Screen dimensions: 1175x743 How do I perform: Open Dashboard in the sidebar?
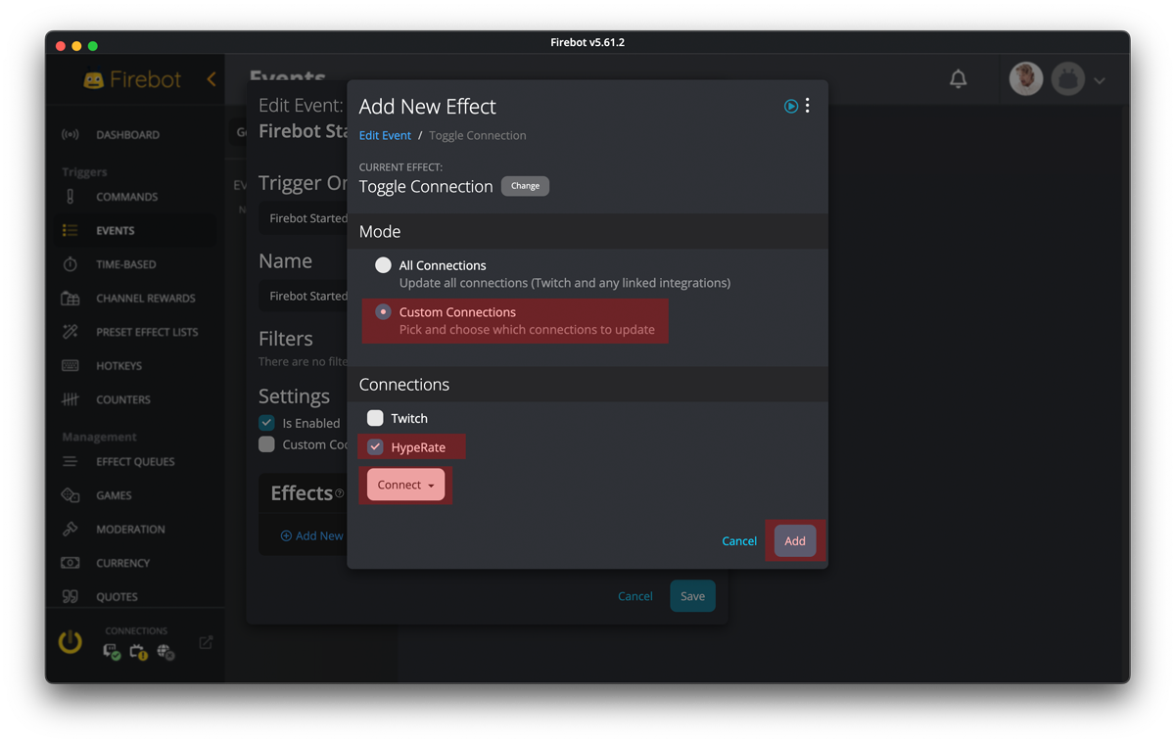pyautogui.click(x=127, y=135)
